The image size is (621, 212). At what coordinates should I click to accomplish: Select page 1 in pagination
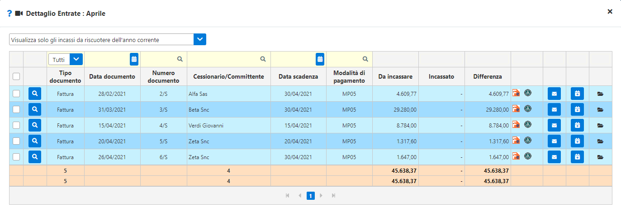pyautogui.click(x=311, y=196)
